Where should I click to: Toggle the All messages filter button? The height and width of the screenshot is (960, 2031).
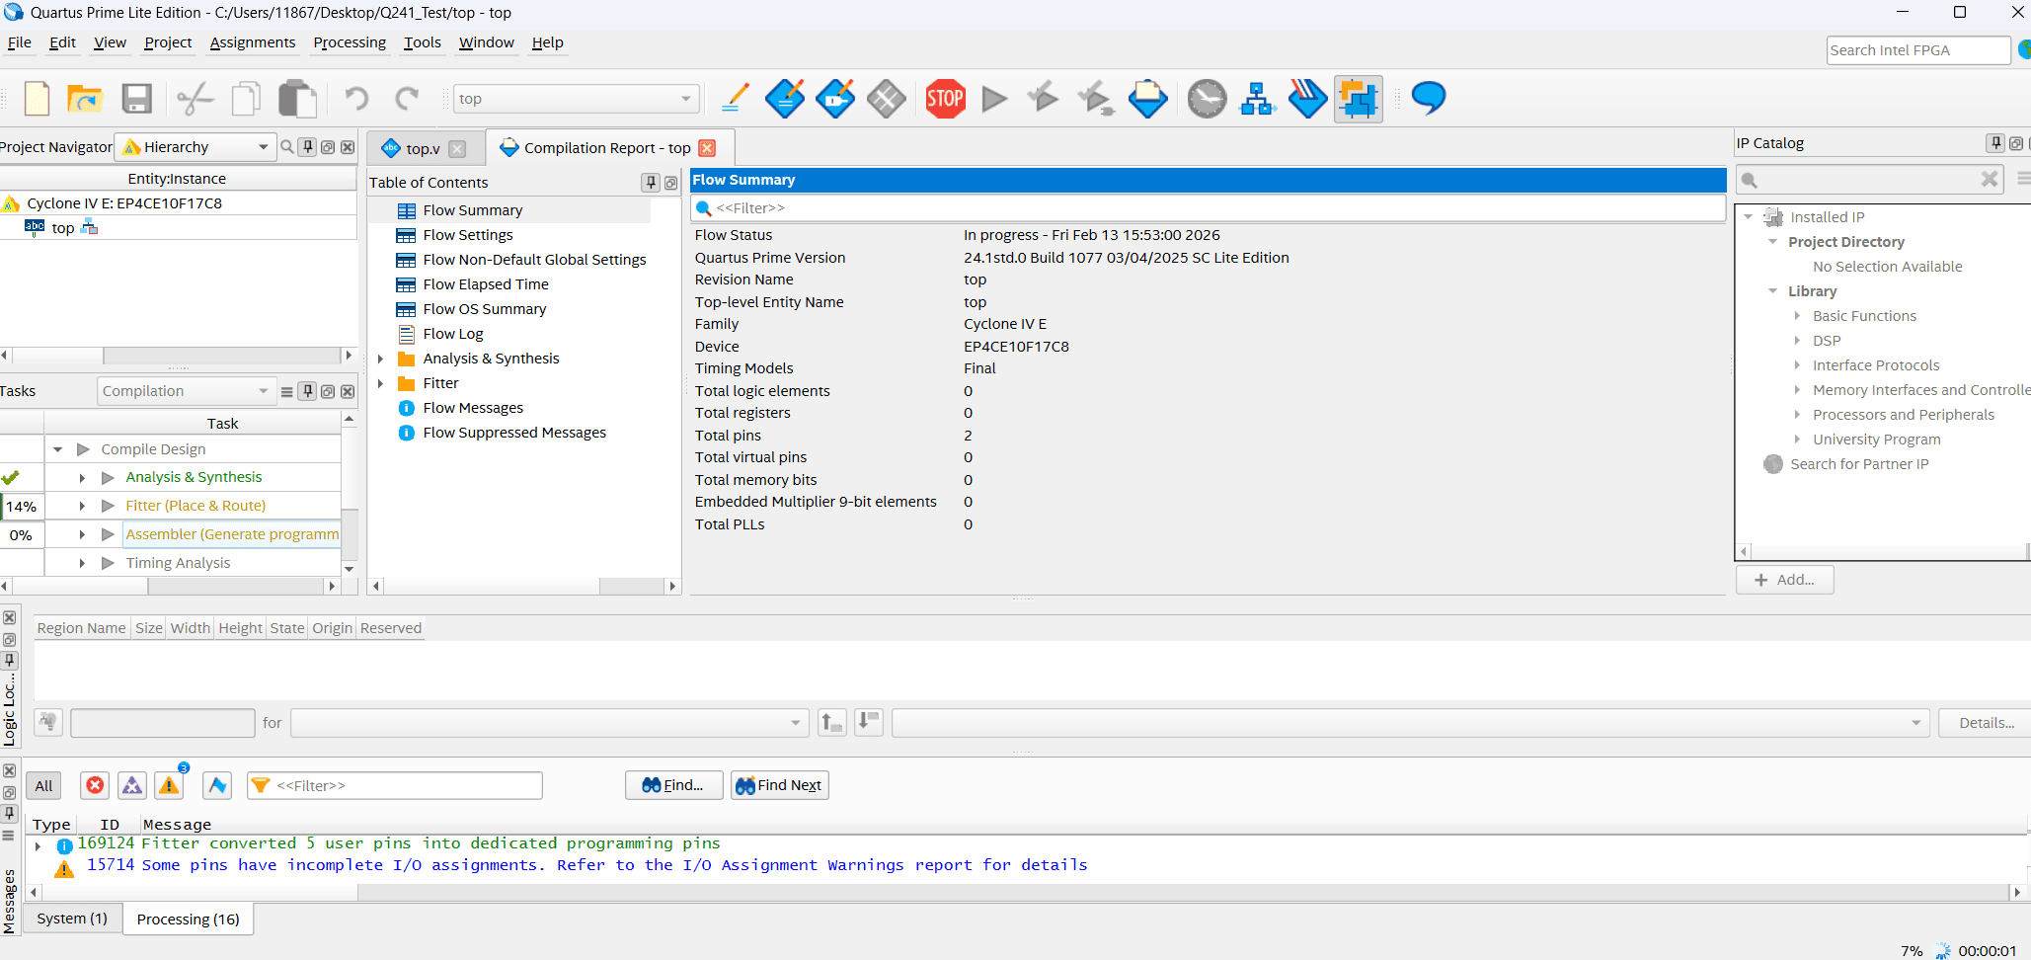[43, 786]
